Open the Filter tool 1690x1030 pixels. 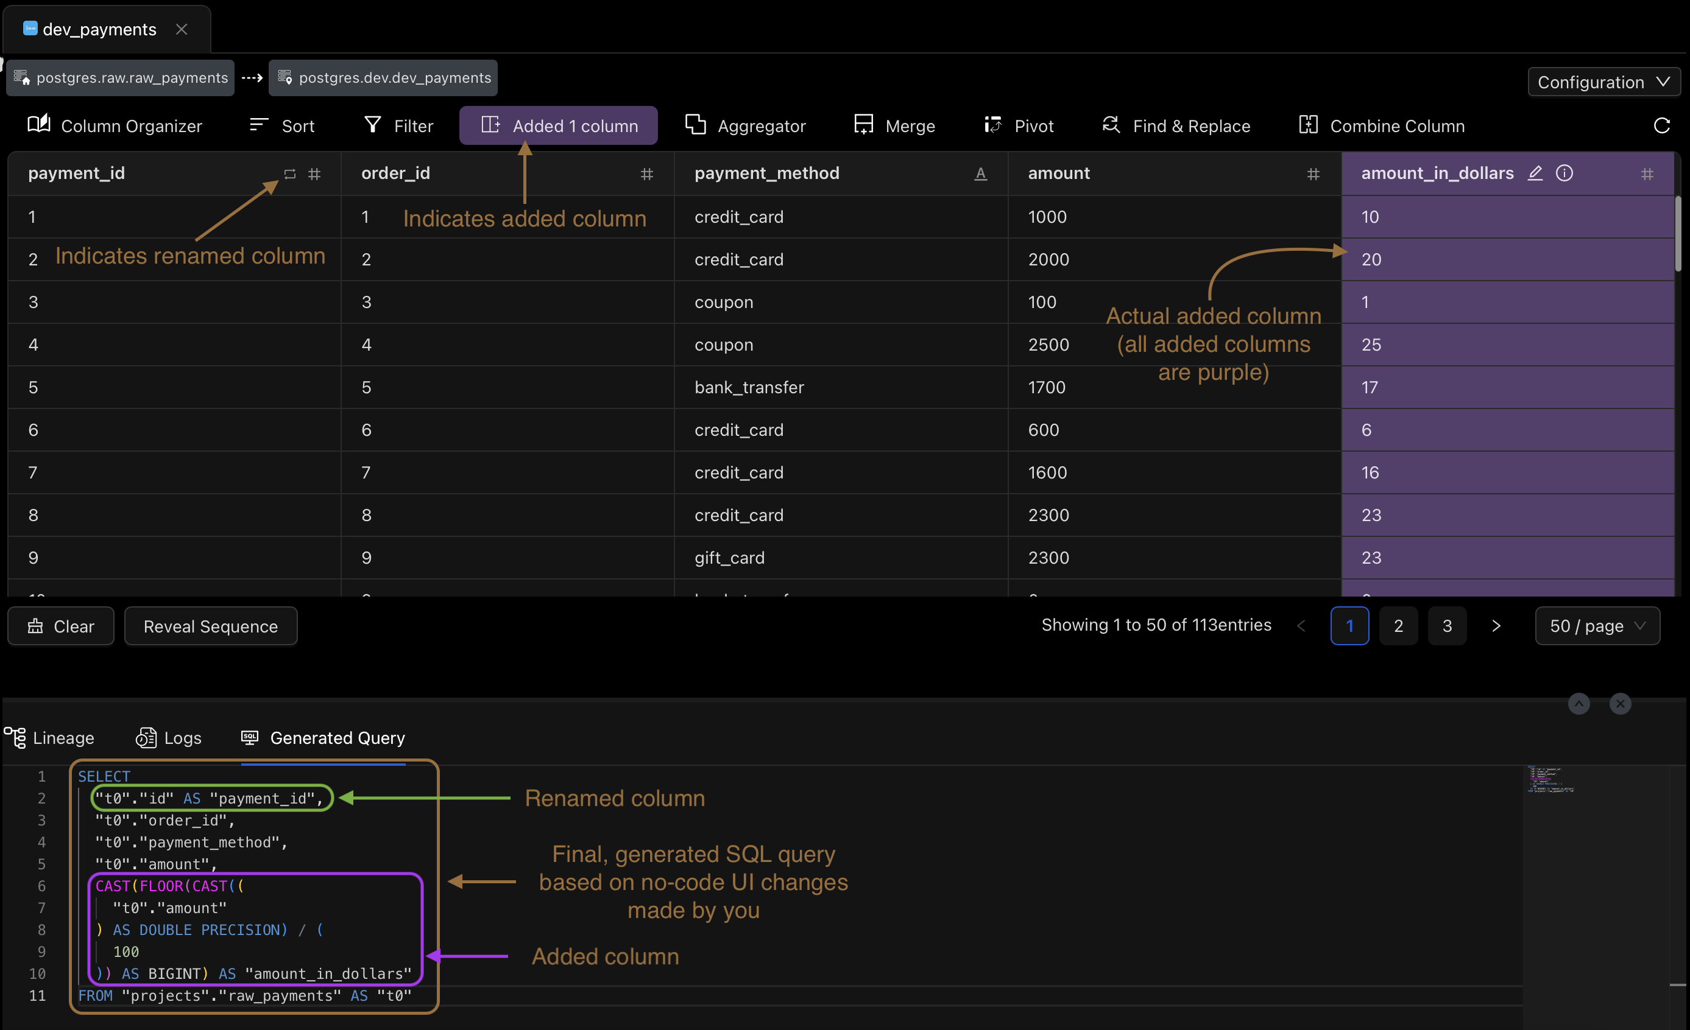(x=398, y=125)
